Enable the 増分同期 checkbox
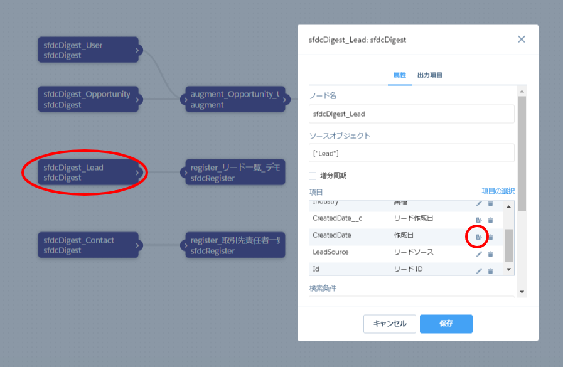This screenshot has height=367, width=563. (313, 176)
